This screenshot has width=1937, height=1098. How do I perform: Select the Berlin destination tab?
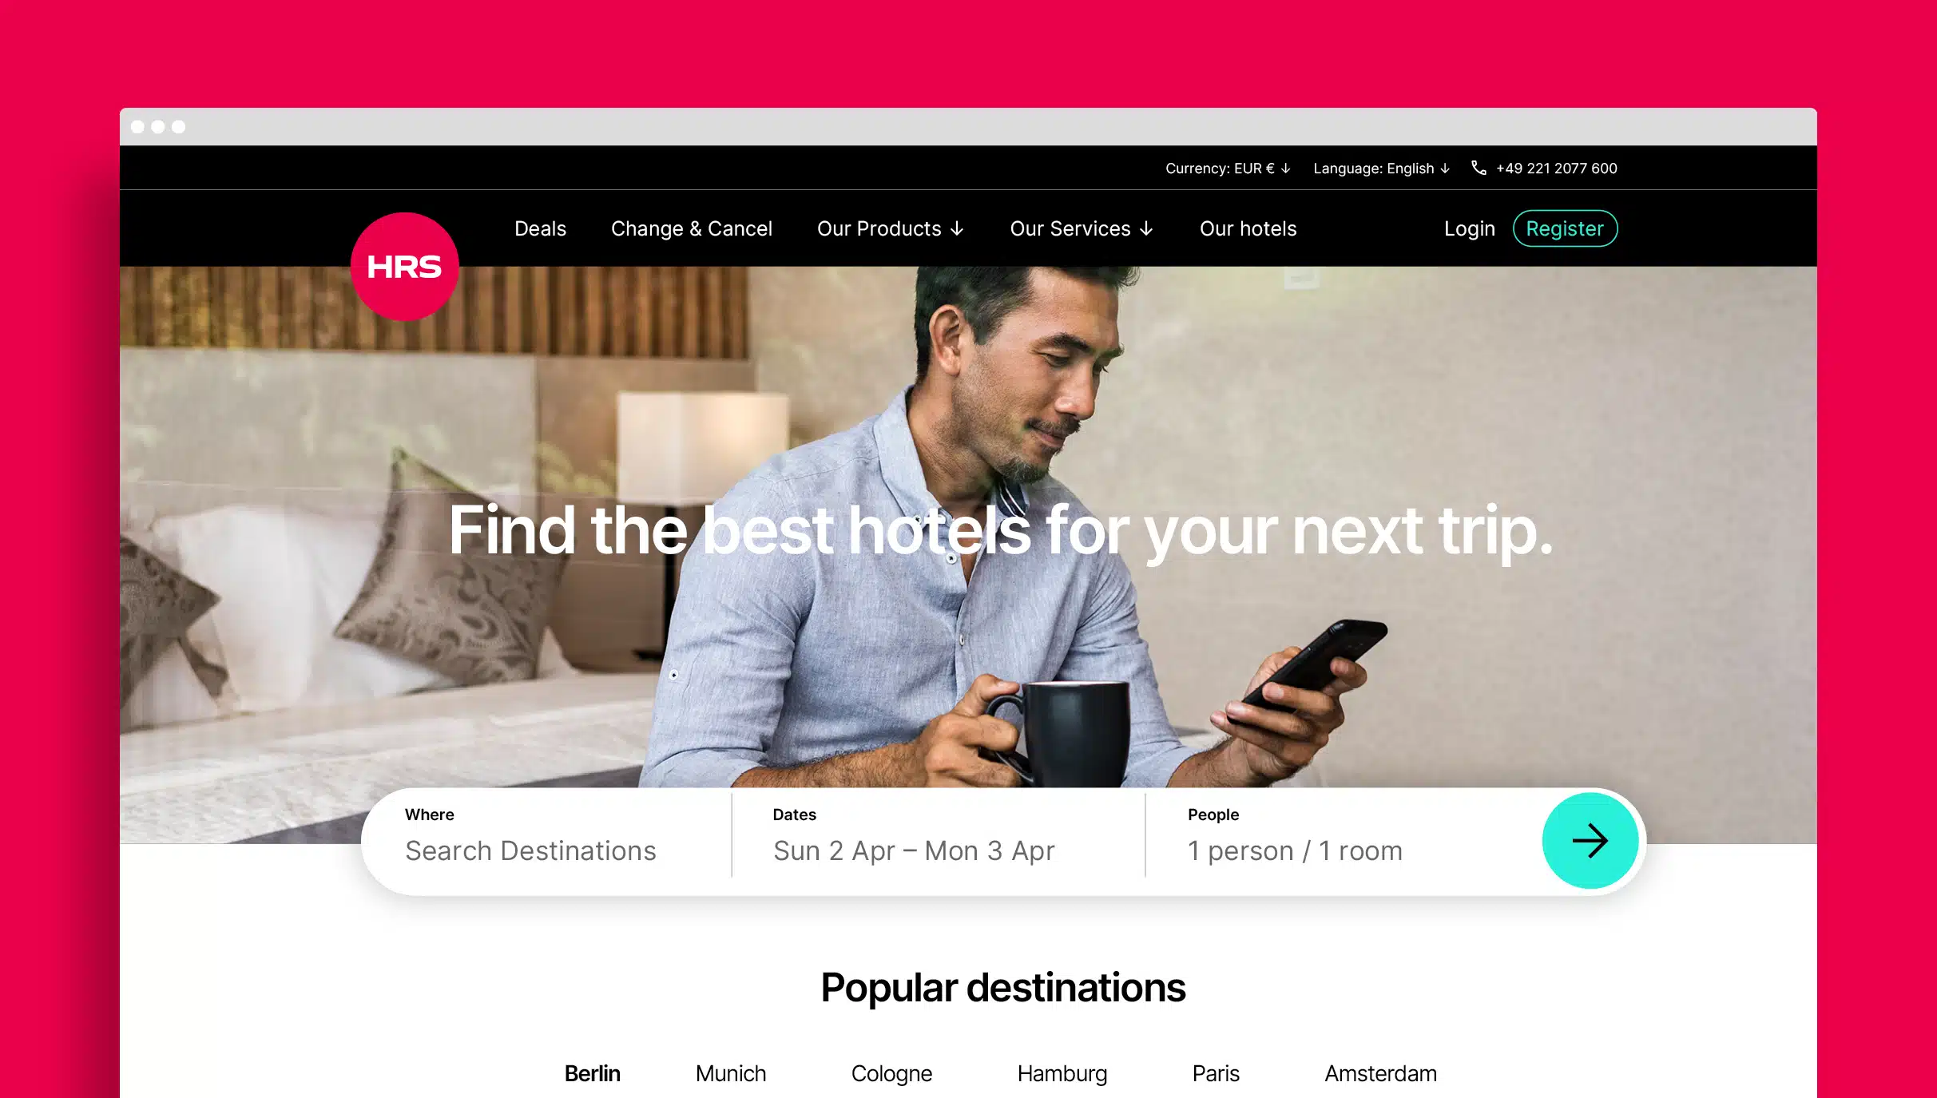(x=592, y=1073)
